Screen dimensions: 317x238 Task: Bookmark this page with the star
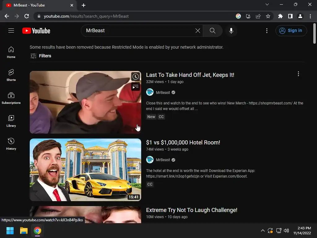[x=268, y=16]
